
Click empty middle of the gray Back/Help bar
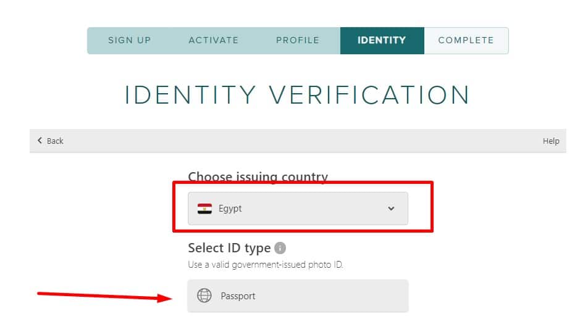tap(296, 141)
